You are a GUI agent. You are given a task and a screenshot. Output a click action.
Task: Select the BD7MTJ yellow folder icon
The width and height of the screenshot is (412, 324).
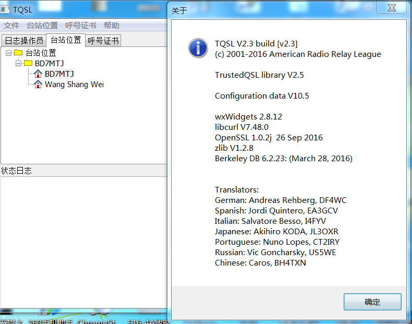coord(28,63)
